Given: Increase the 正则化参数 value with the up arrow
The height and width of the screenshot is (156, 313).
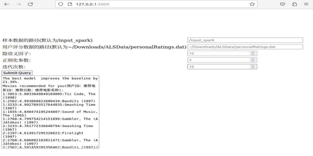Looking at the screenshot, I should (x=252, y=59).
